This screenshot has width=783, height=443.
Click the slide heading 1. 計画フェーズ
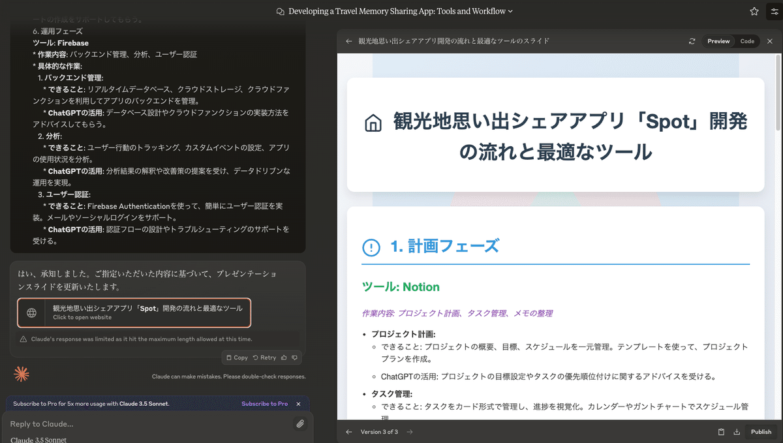click(x=444, y=247)
